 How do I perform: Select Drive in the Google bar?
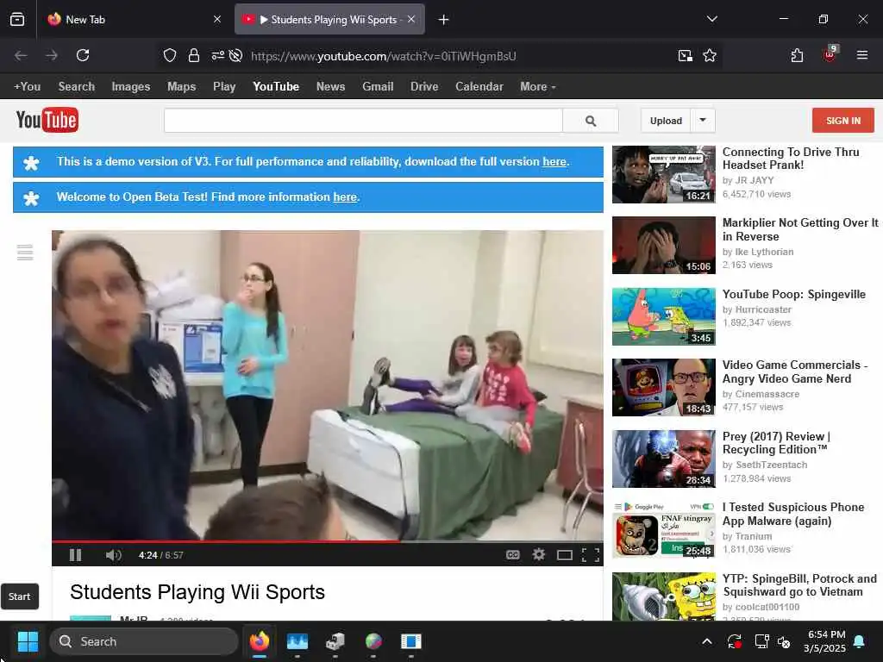424,87
